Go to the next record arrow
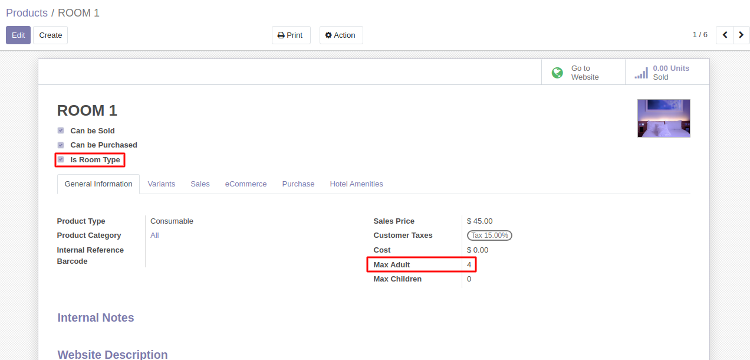The width and height of the screenshot is (750, 360). [741, 35]
